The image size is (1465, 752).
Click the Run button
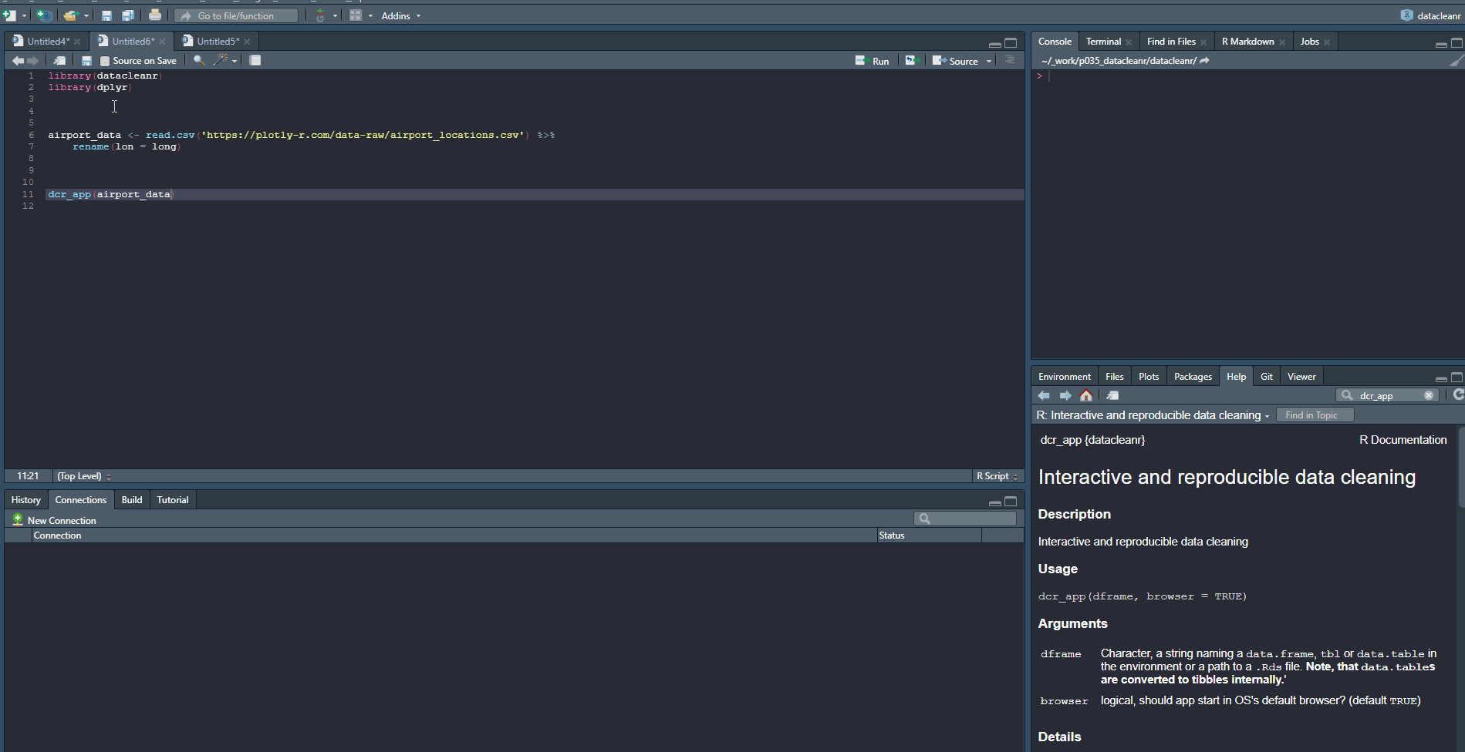tap(873, 61)
